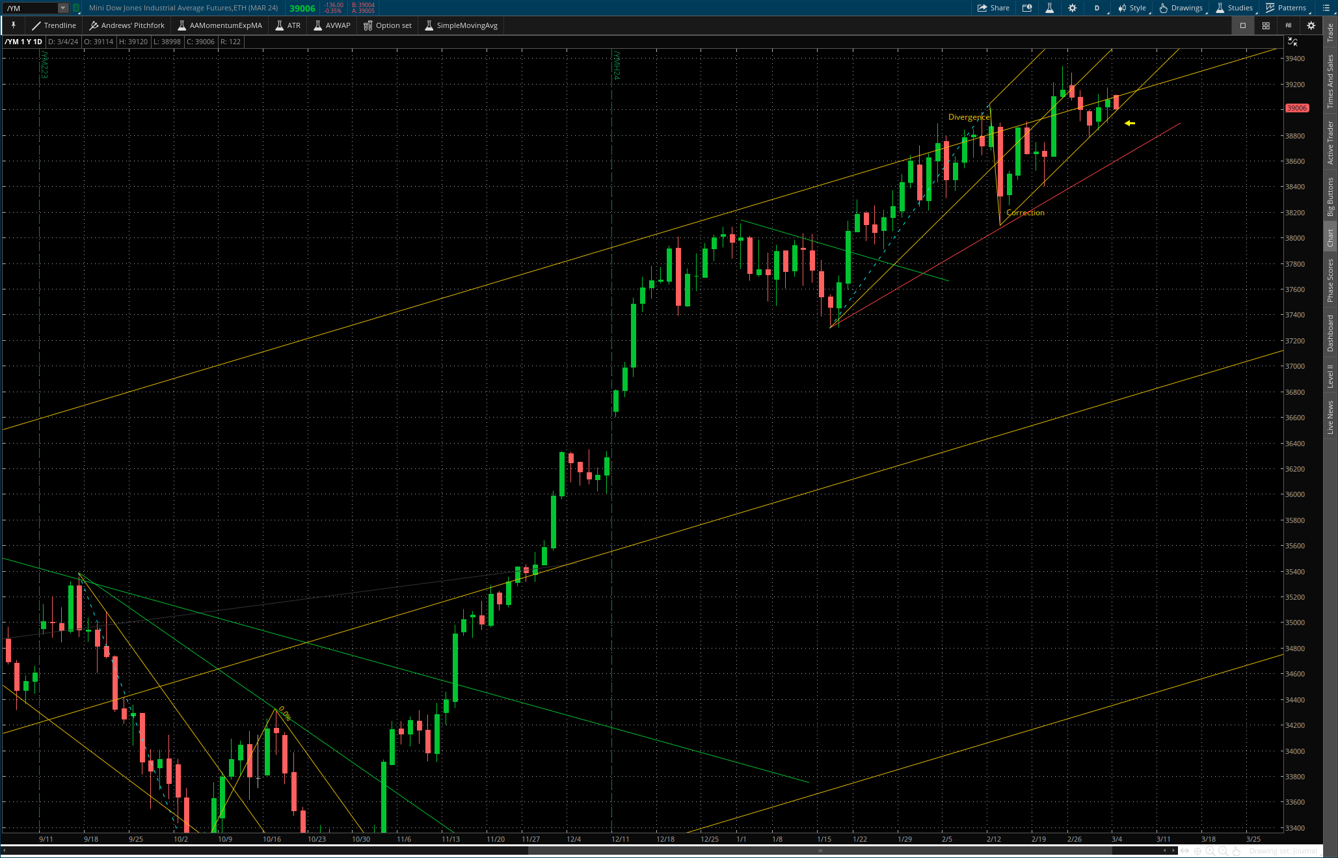Open the Patterns menu

point(1287,8)
